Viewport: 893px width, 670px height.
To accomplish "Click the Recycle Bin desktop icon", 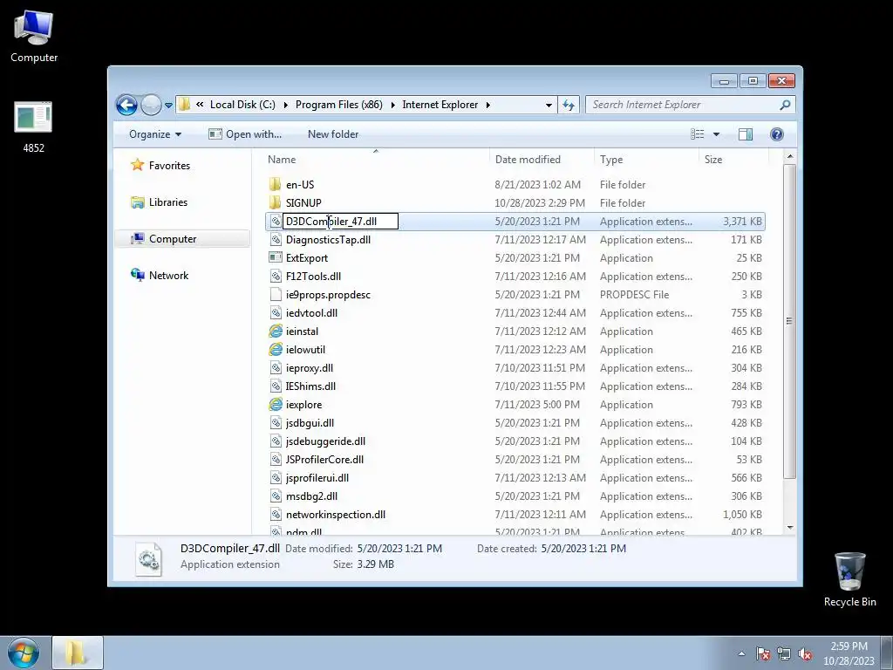I will [x=849, y=579].
